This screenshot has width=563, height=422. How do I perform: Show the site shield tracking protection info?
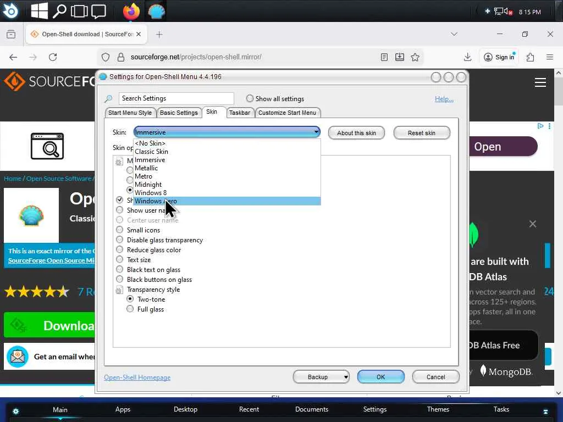[x=105, y=57]
